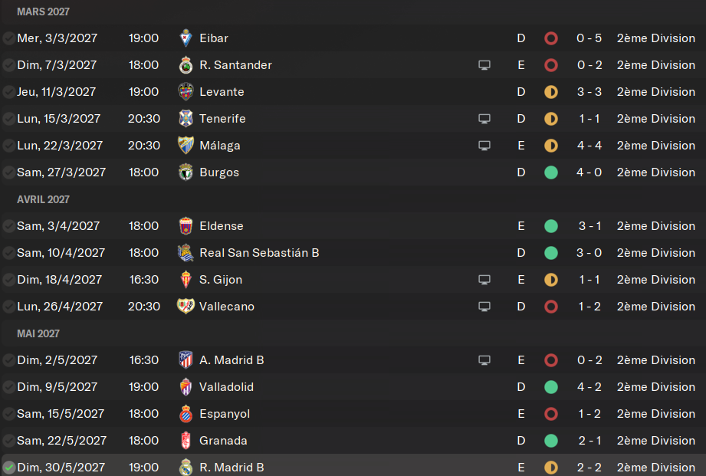706x476 pixels.
Task: Open the Real San Sebastián B team link
Action: tap(259, 253)
